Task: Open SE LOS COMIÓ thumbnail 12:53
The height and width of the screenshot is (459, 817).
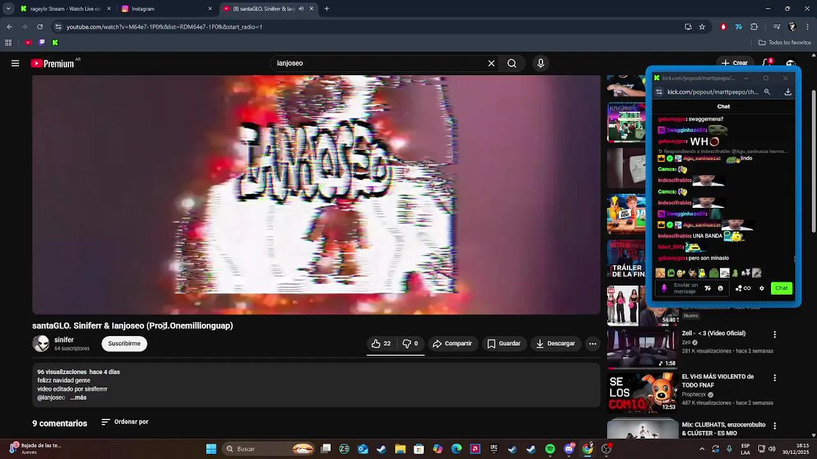Action: click(x=643, y=392)
